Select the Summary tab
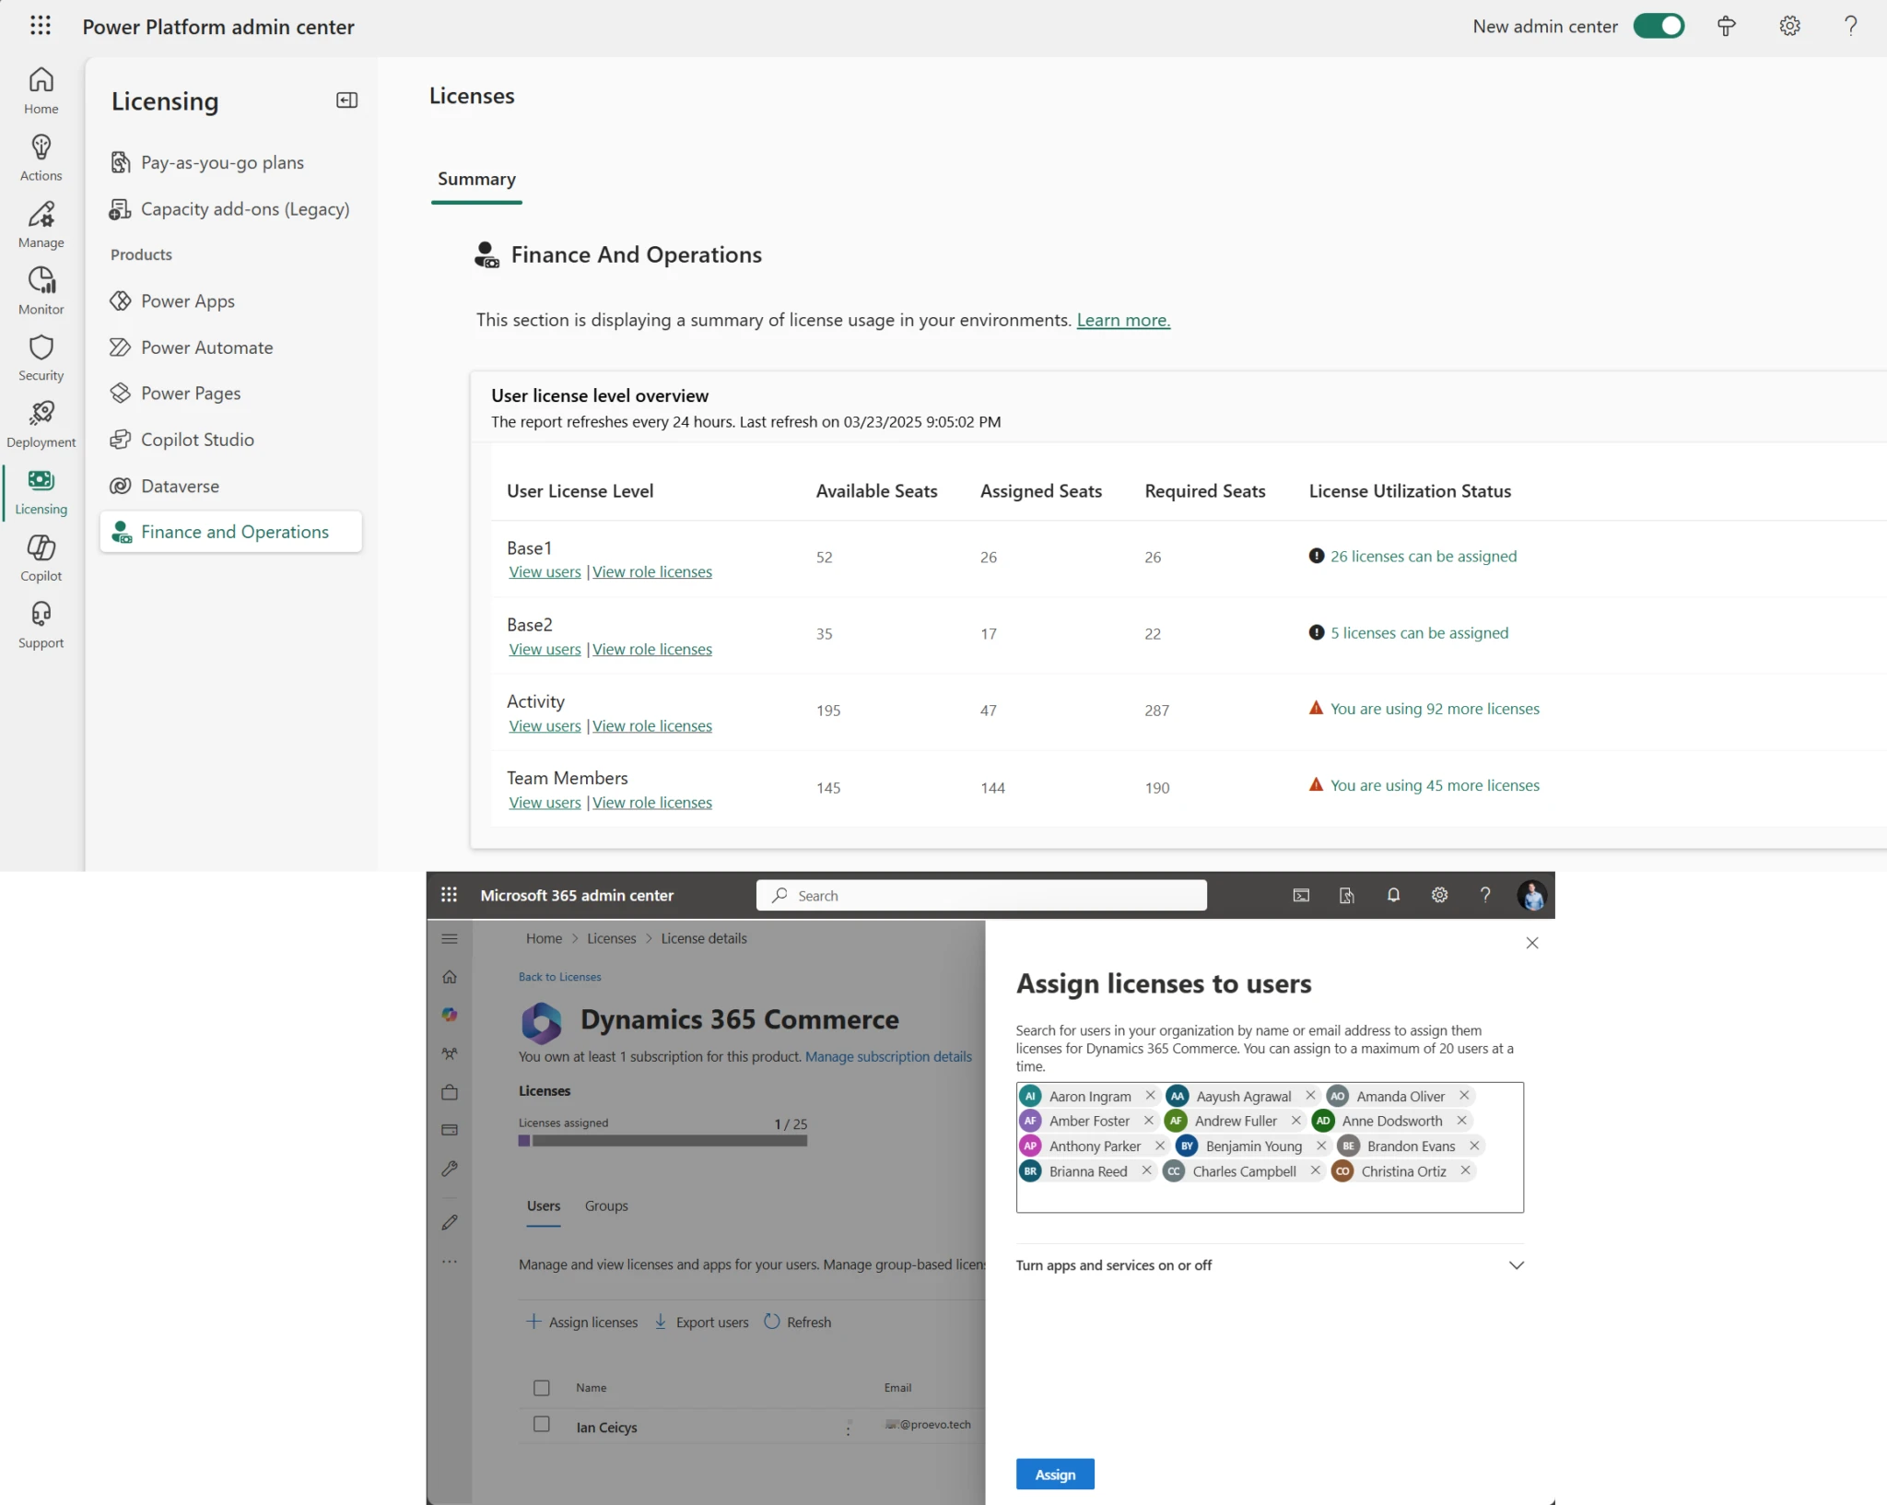This screenshot has width=1887, height=1505. click(476, 179)
